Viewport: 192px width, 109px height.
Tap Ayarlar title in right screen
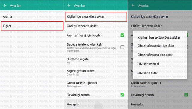[143, 6]
